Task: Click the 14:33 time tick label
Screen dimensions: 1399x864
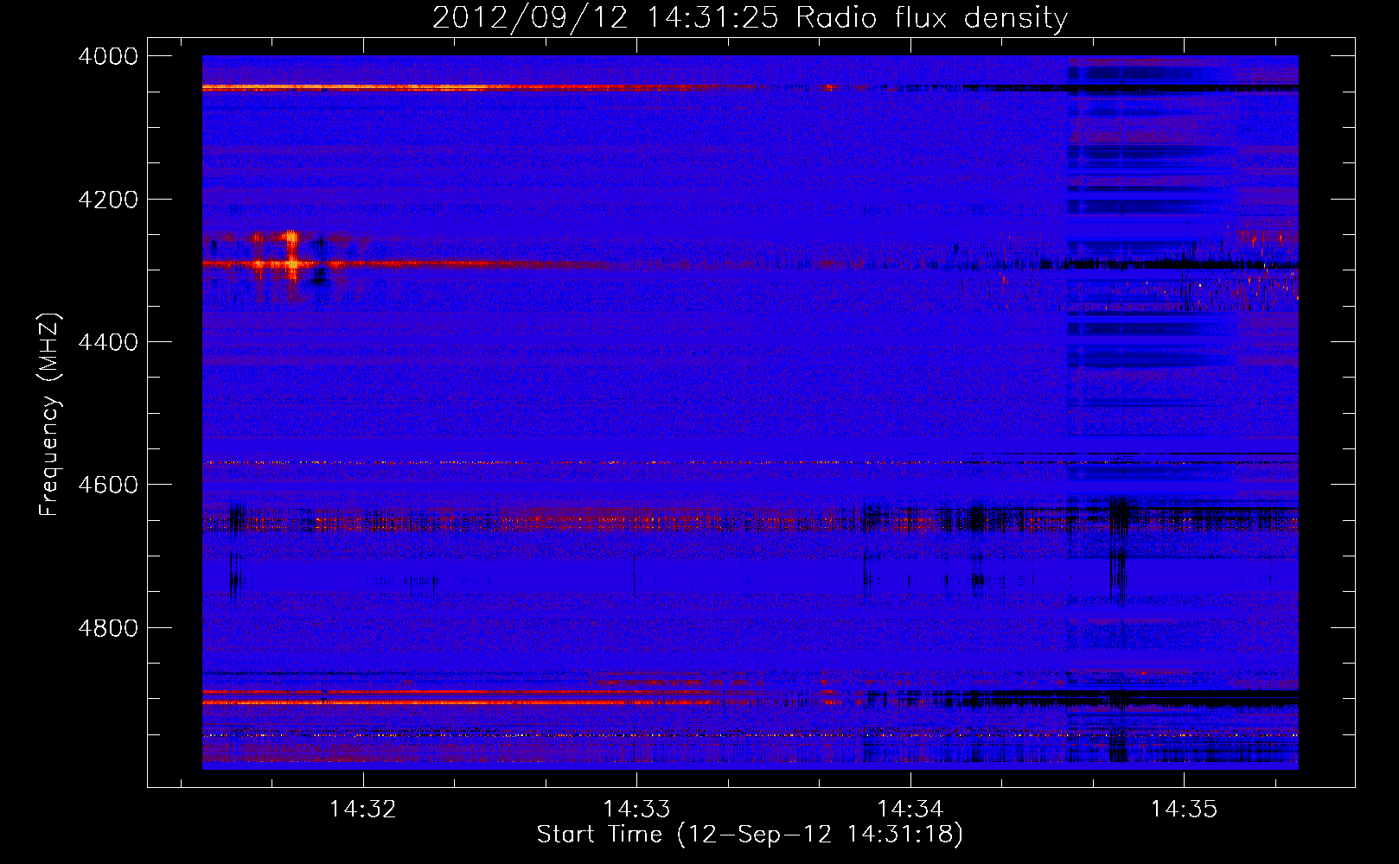Action: point(636,810)
